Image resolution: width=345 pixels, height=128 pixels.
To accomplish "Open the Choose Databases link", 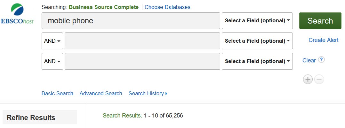I will tap(167, 7).
